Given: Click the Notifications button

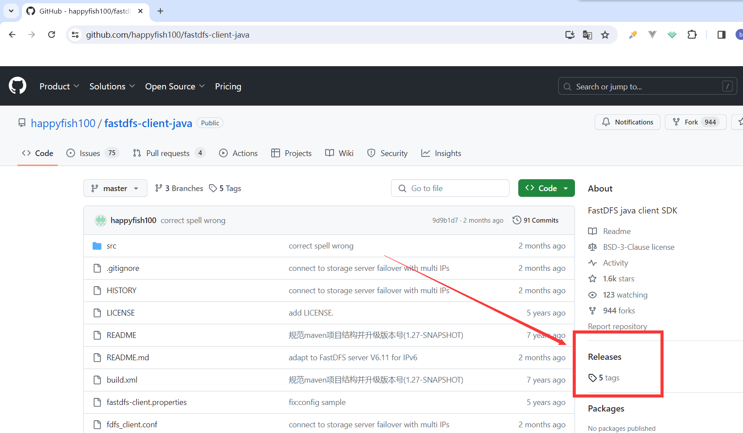Looking at the screenshot, I should pos(627,122).
